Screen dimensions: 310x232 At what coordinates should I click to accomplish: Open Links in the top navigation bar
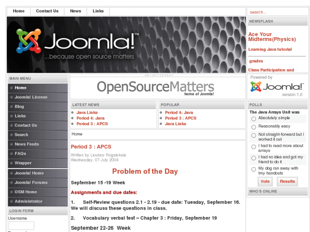click(98, 11)
